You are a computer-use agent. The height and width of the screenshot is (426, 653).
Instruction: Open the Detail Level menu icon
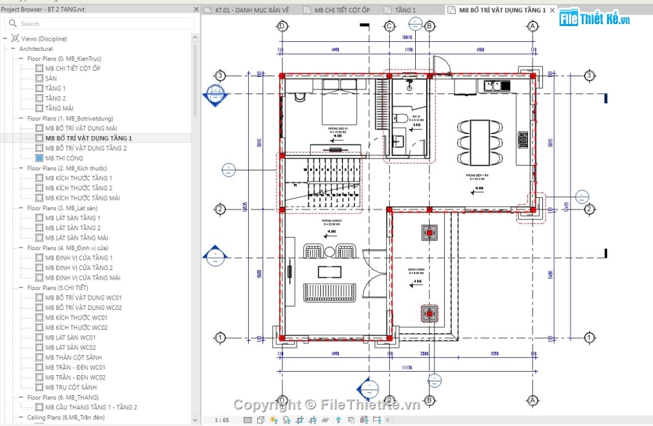[x=247, y=420]
